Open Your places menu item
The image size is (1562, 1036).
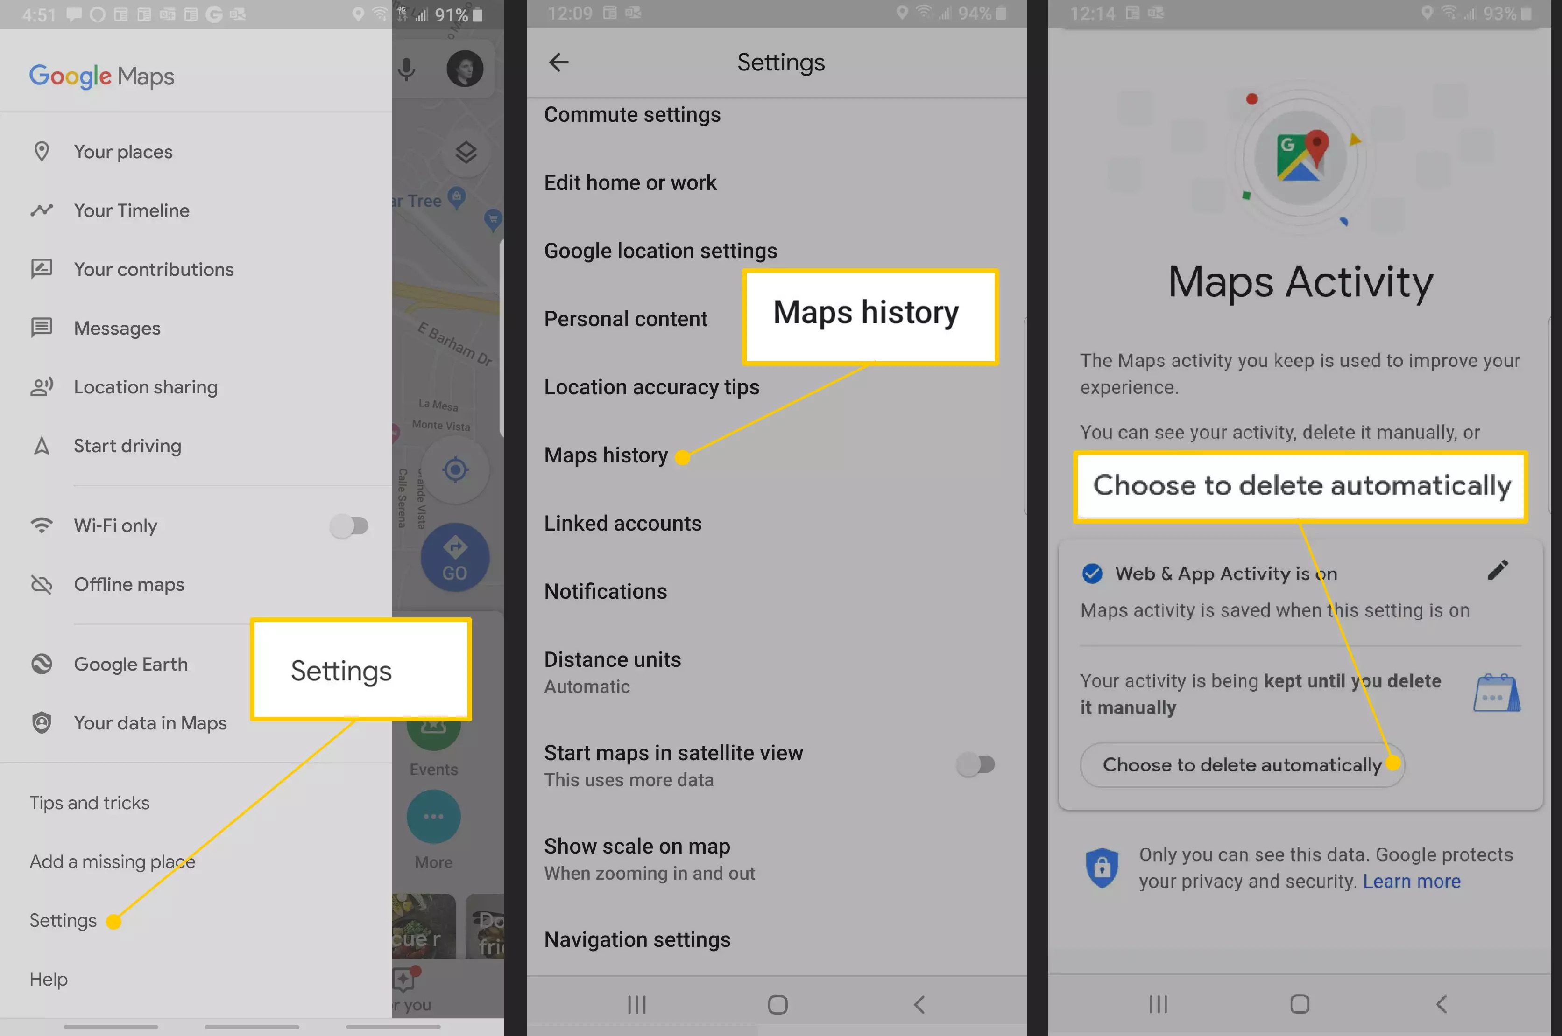[123, 152]
